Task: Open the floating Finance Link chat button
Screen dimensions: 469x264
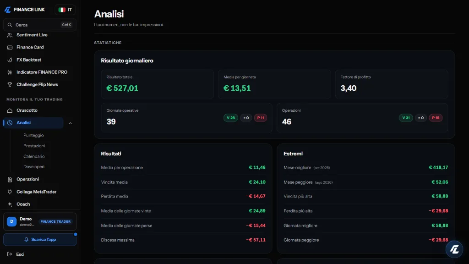Action: (x=454, y=249)
